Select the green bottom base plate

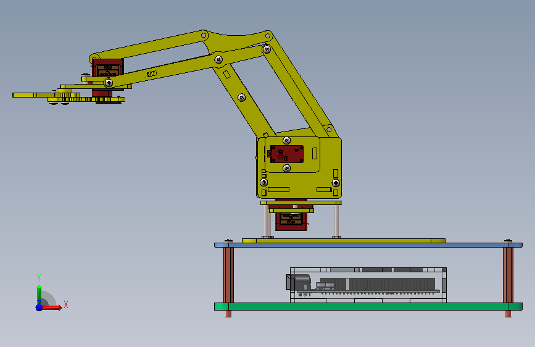(368, 306)
